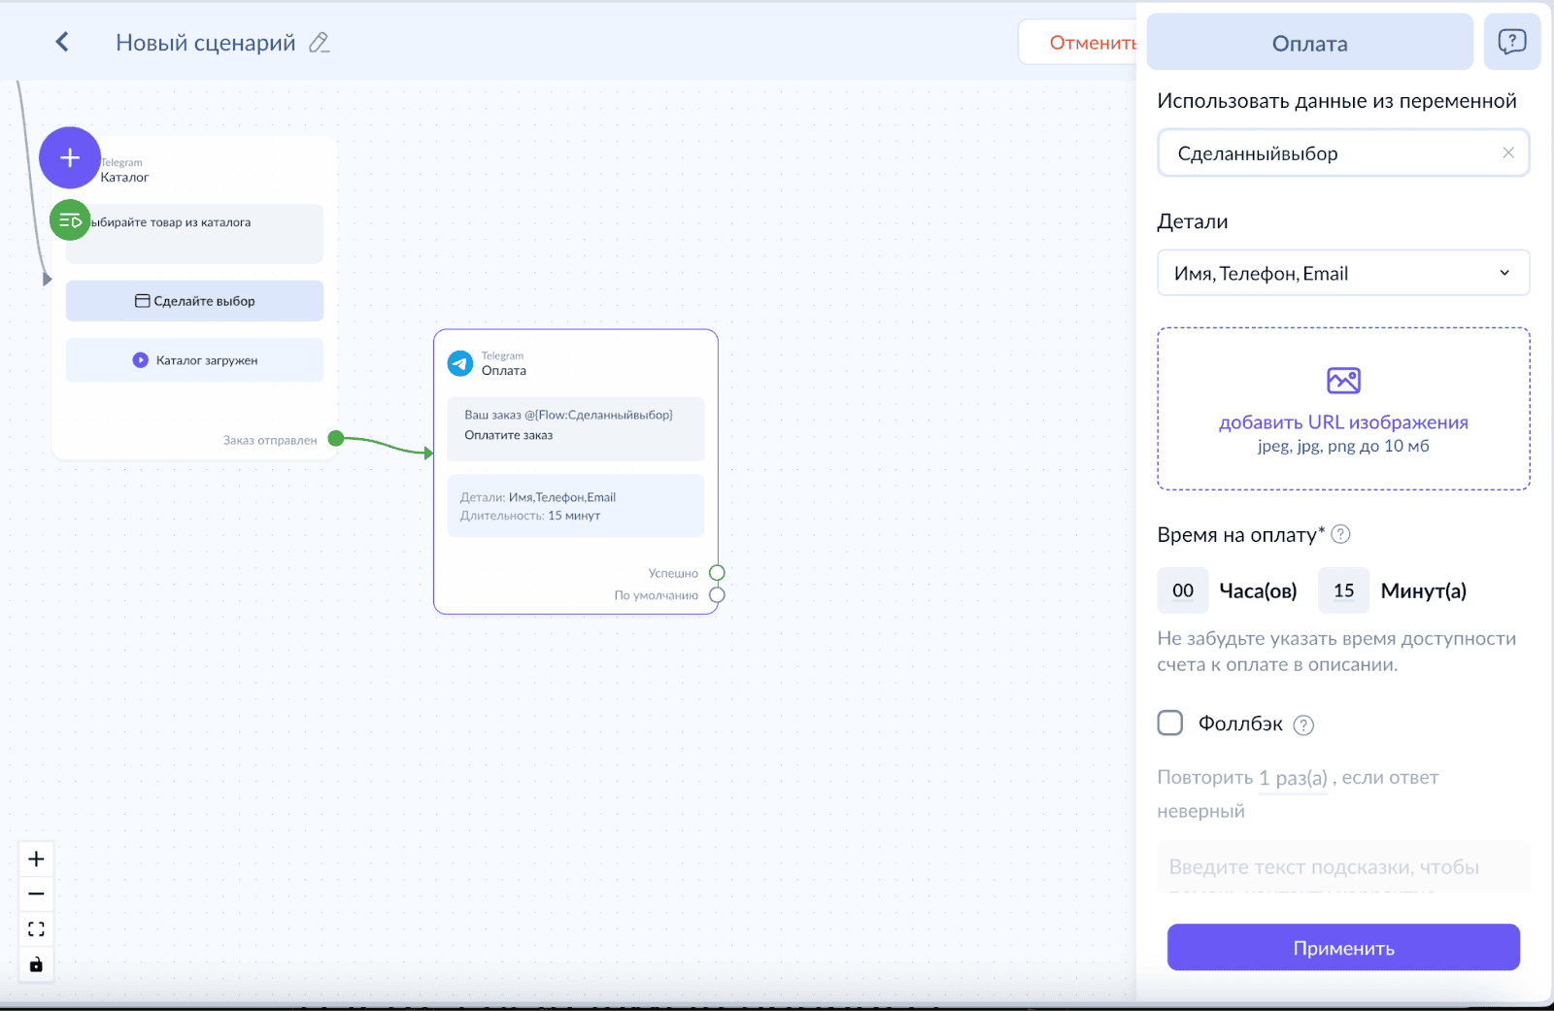Select the Оплата panel header tab
This screenshot has height=1011, width=1554.
pos(1309,43)
